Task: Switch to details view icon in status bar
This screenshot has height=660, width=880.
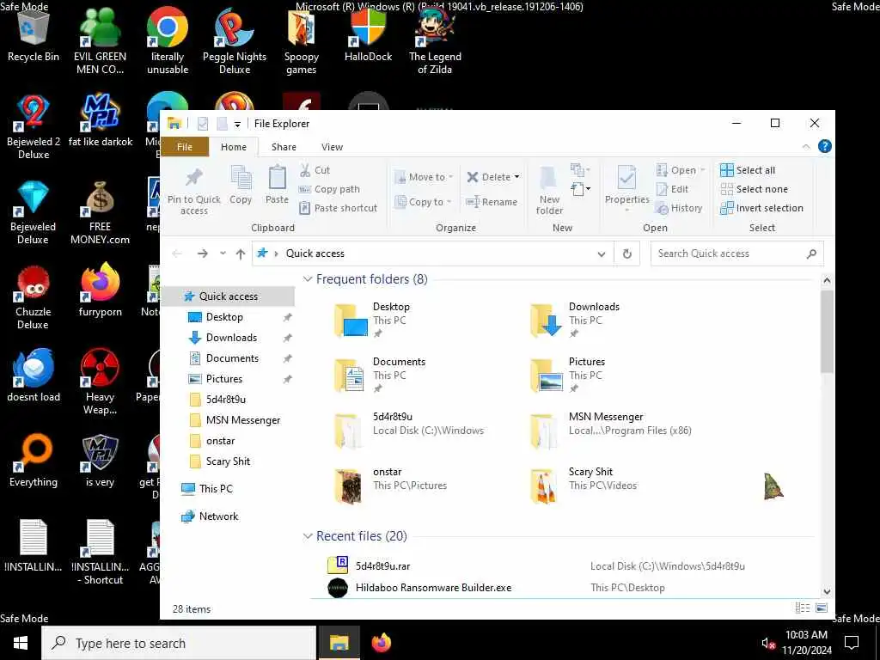Action: tap(803, 608)
